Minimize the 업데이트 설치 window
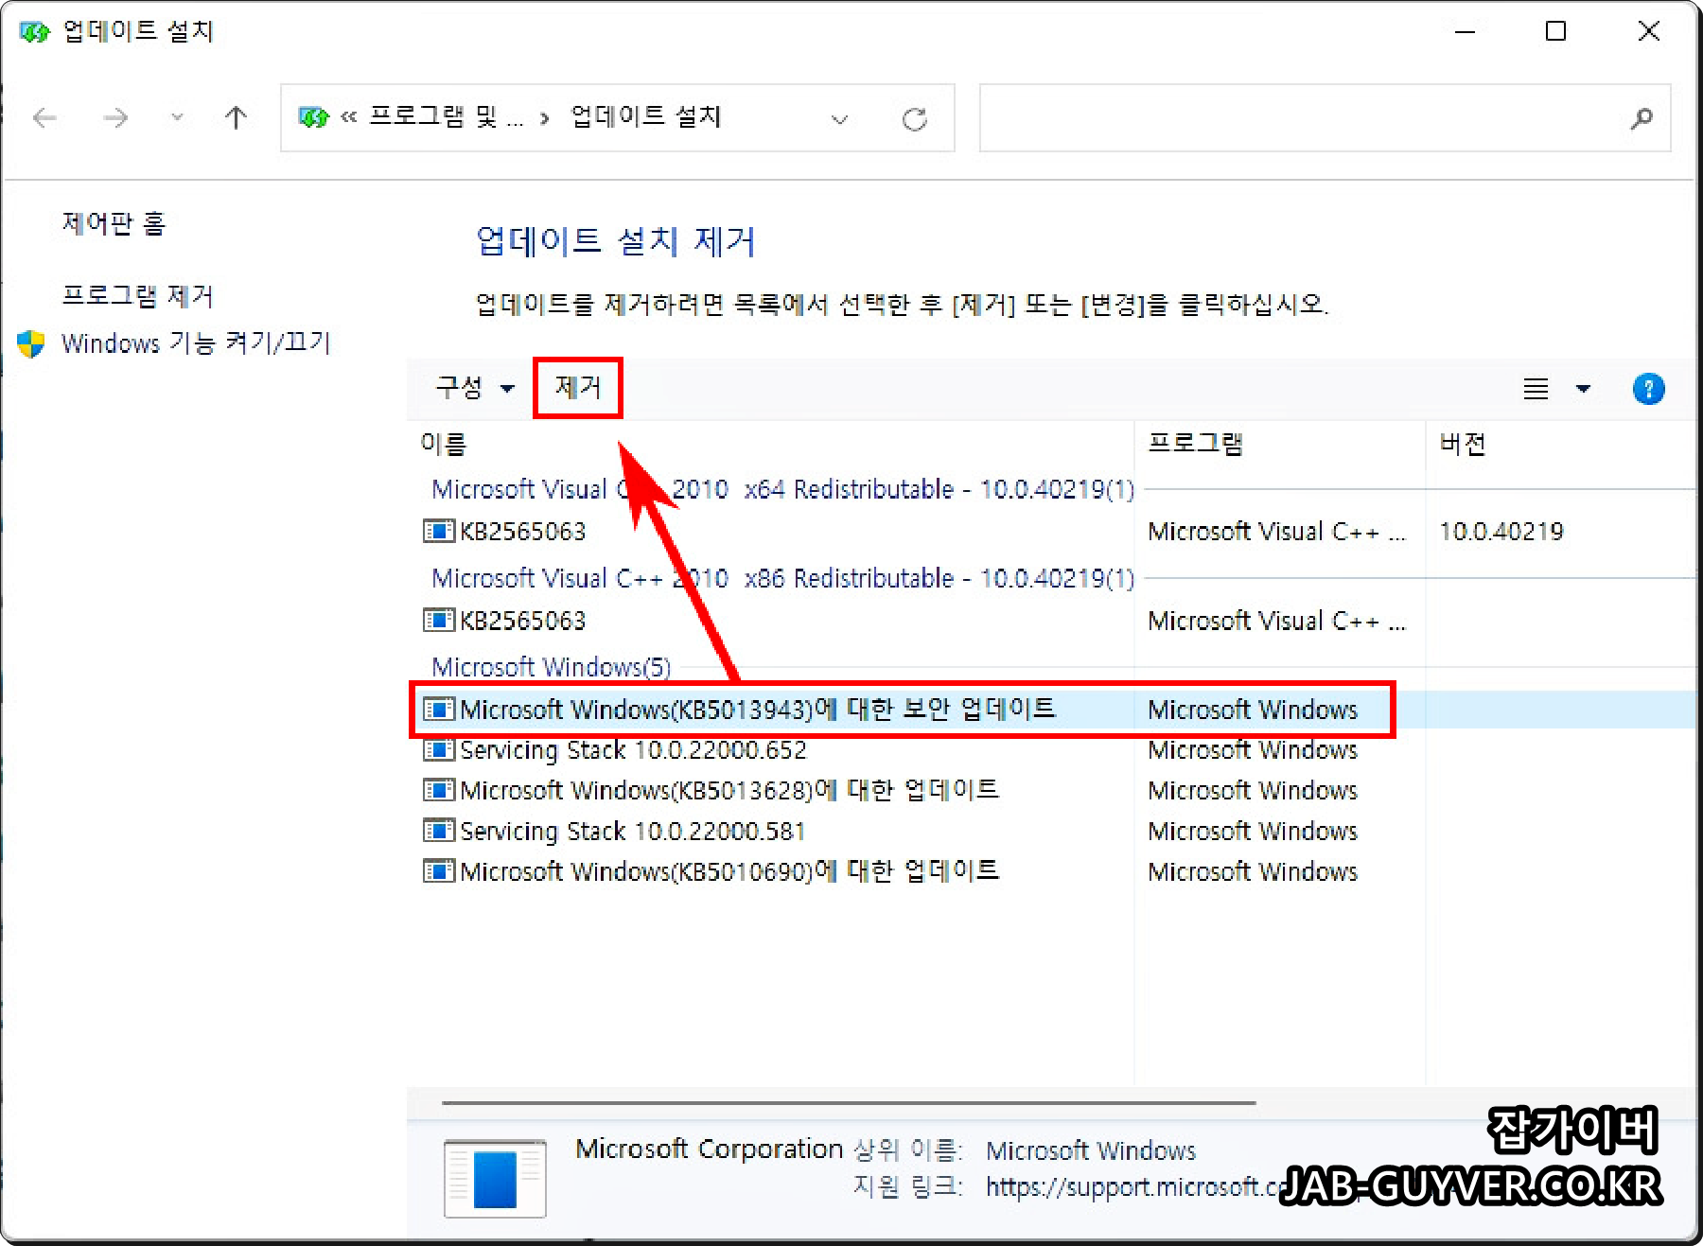Viewport: 1703px width, 1246px height. pyautogui.click(x=1465, y=31)
